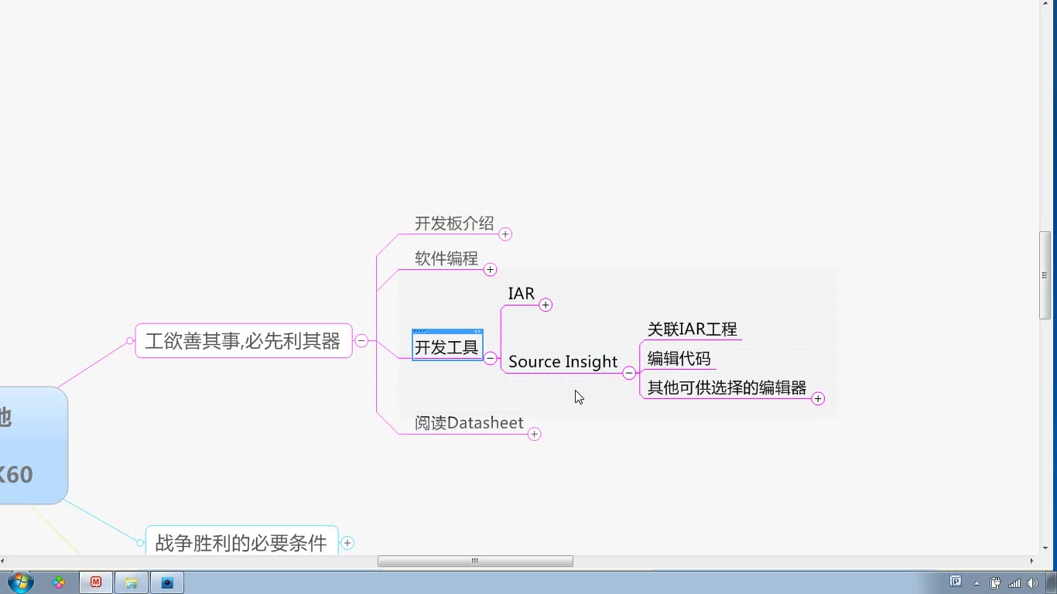Select the IAR topic
Image resolution: width=1057 pixels, height=594 pixels.
[x=522, y=294]
